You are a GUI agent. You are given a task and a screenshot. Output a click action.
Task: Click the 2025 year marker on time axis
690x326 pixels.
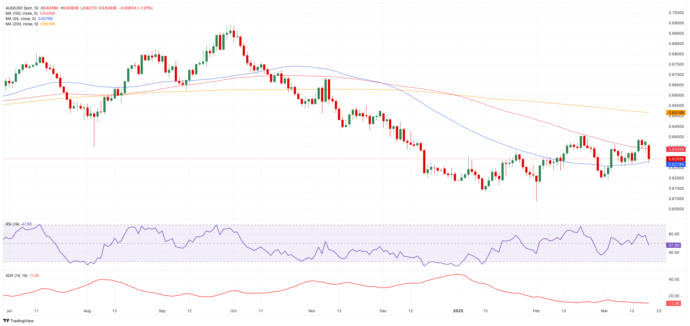pos(458,311)
